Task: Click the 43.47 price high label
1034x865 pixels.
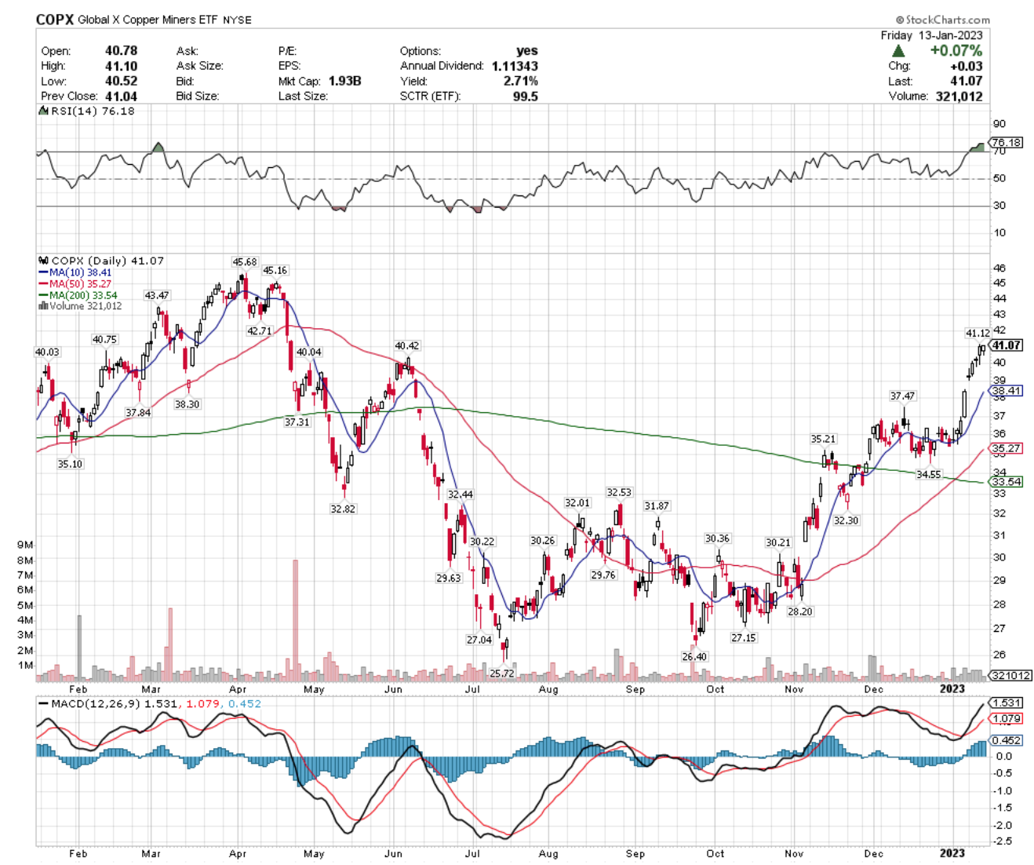Action: [x=156, y=296]
